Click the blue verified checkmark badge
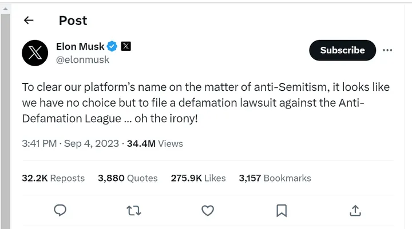Image resolution: width=412 pixels, height=229 pixels. click(x=113, y=46)
